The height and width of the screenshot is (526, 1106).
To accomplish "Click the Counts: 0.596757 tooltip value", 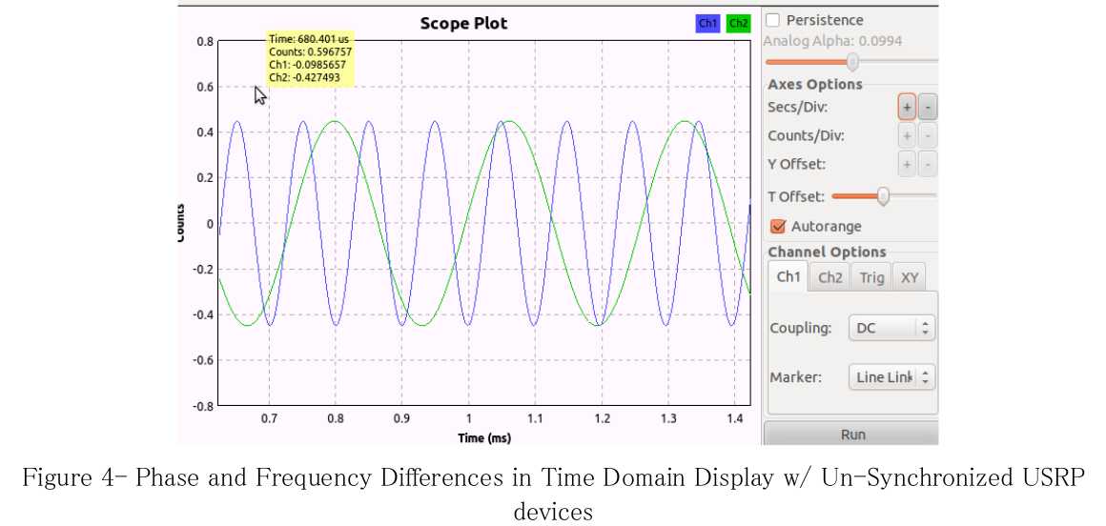I will 311,52.
